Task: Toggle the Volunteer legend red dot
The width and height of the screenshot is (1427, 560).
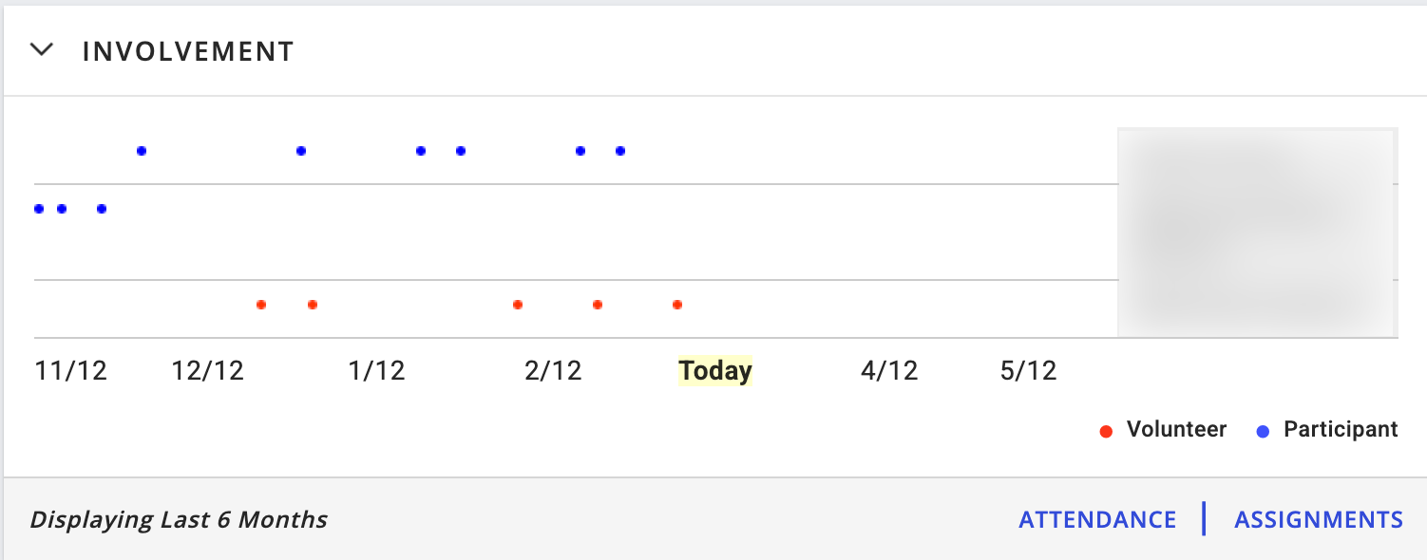Action: 1105,431
